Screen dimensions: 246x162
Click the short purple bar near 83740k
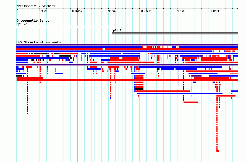197,76
